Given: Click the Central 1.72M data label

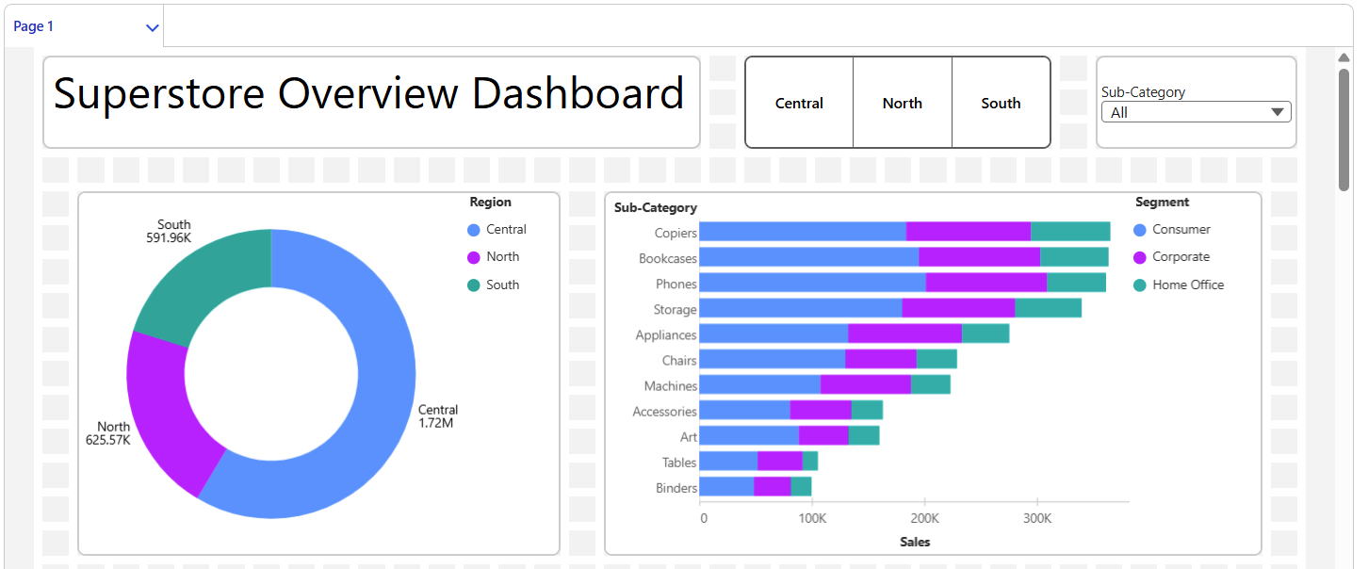Looking at the screenshot, I should pyautogui.click(x=438, y=416).
